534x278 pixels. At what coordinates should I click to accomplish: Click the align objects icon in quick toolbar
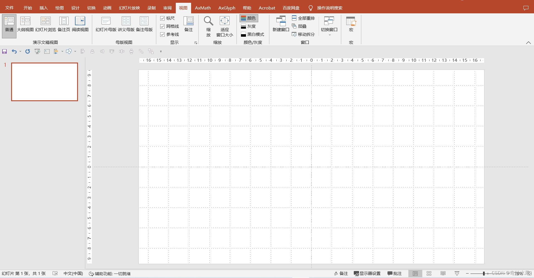tap(56, 51)
